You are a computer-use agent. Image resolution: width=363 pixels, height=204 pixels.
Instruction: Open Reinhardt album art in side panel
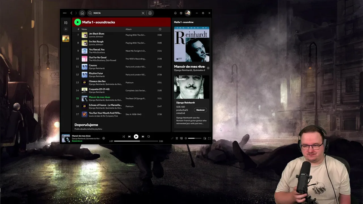click(192, 44)
